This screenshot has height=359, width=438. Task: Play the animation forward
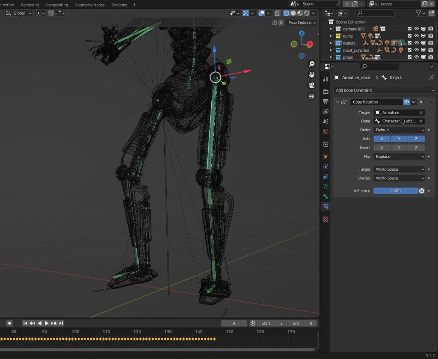point(47,323)
